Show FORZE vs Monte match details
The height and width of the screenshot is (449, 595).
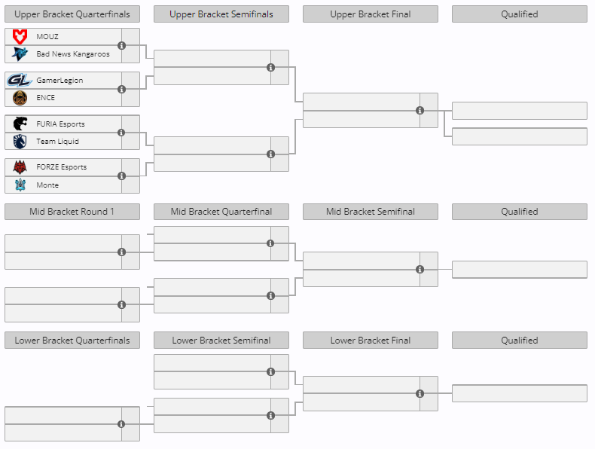tap(122, 176)
